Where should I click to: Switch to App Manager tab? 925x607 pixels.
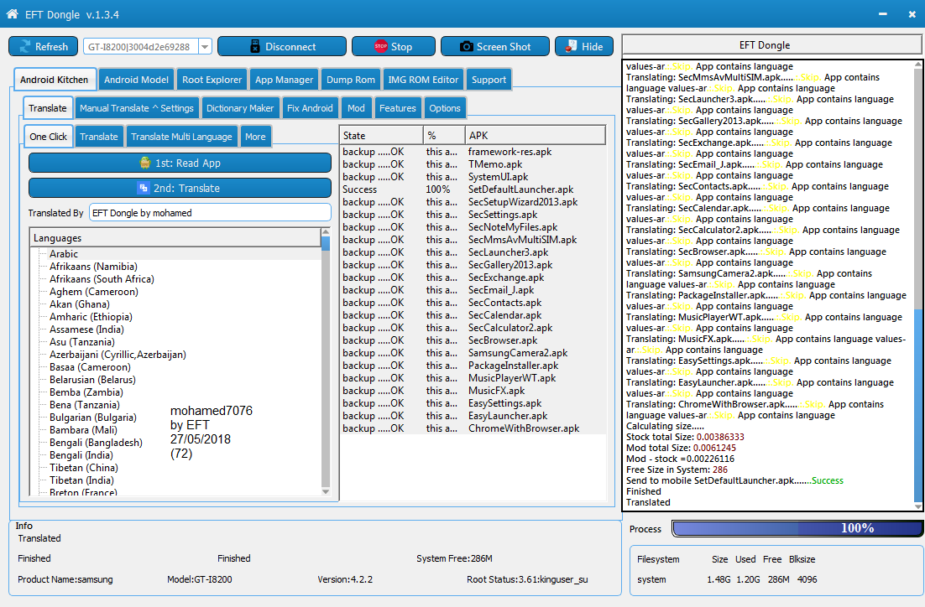(x=284, y=80)
